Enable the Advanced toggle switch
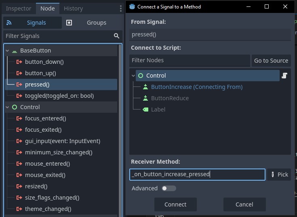297x217 pixels. (x=169, y=188)
